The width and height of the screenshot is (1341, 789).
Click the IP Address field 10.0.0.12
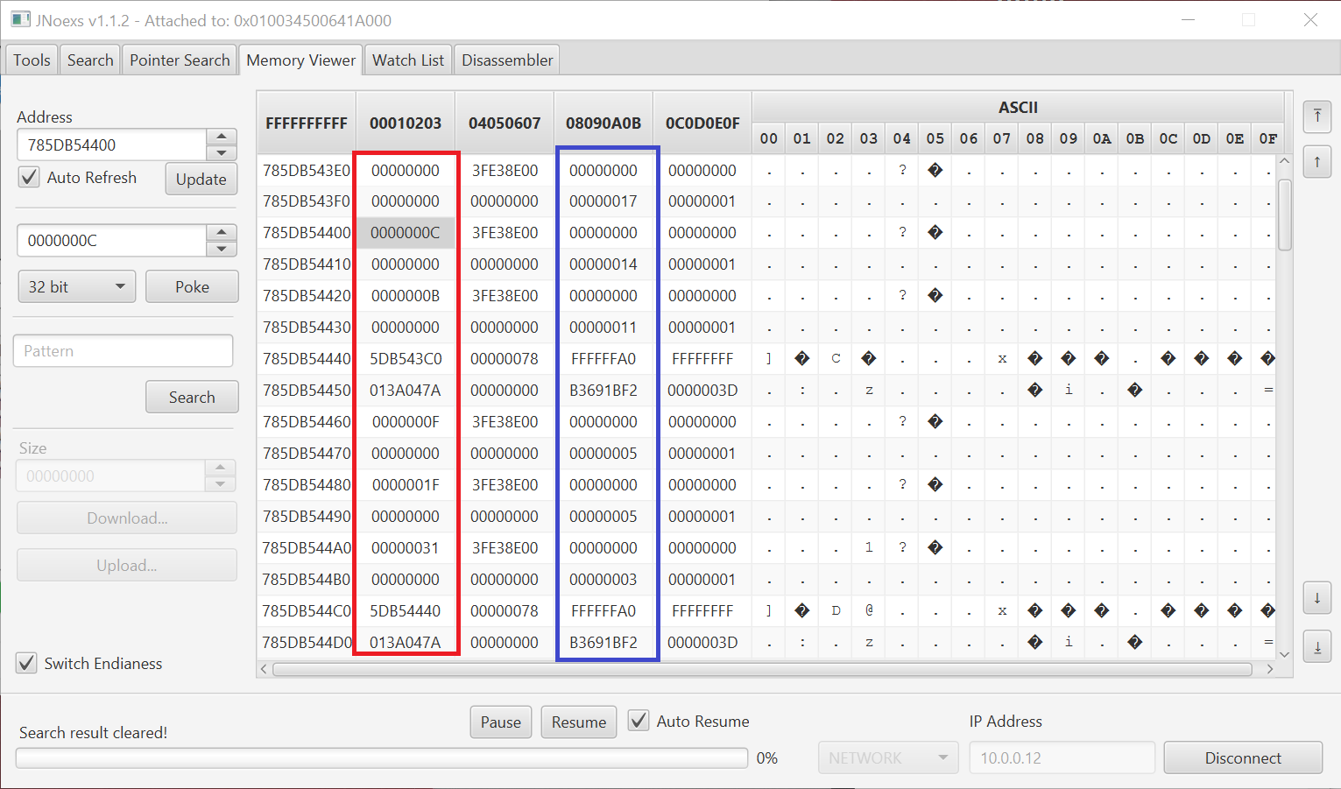click(x=1062, y=757)
